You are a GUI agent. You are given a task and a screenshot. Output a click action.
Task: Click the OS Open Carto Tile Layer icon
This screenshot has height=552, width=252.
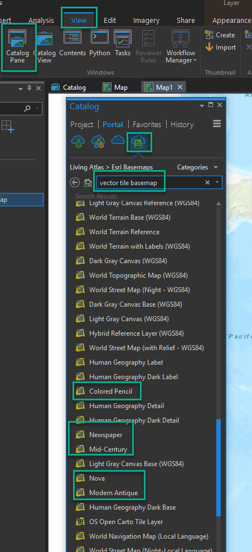[x=81, y=521]
